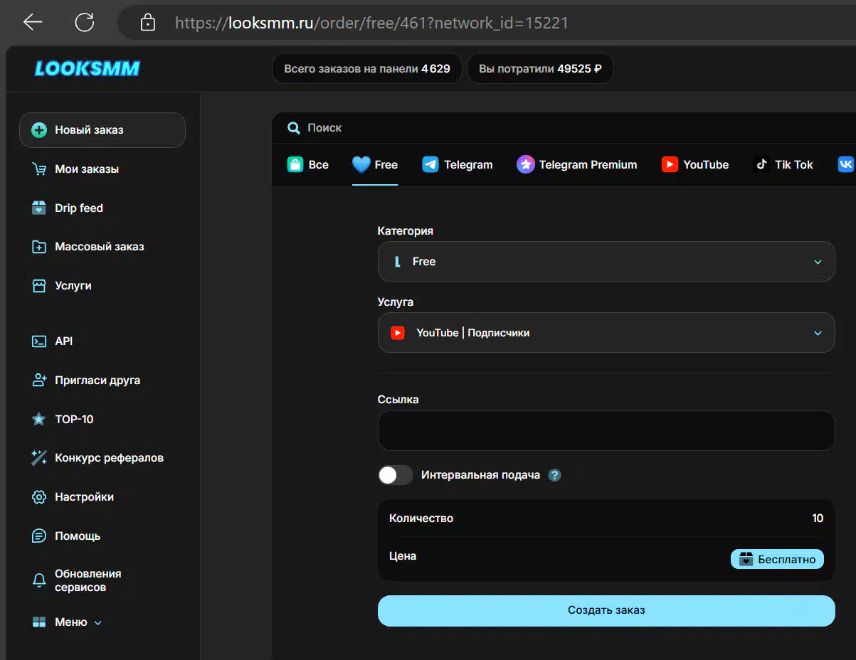
Task: Select the Free tab
Action: [x=375, y=164]
